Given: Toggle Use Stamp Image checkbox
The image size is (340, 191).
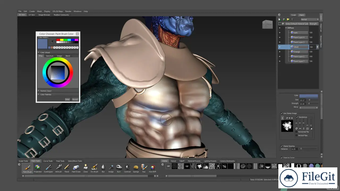Looking at the screenshot, I should 282,113.
